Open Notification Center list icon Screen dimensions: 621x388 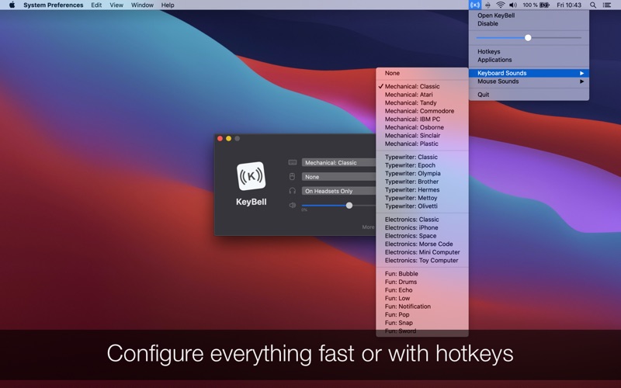[607, 5]
